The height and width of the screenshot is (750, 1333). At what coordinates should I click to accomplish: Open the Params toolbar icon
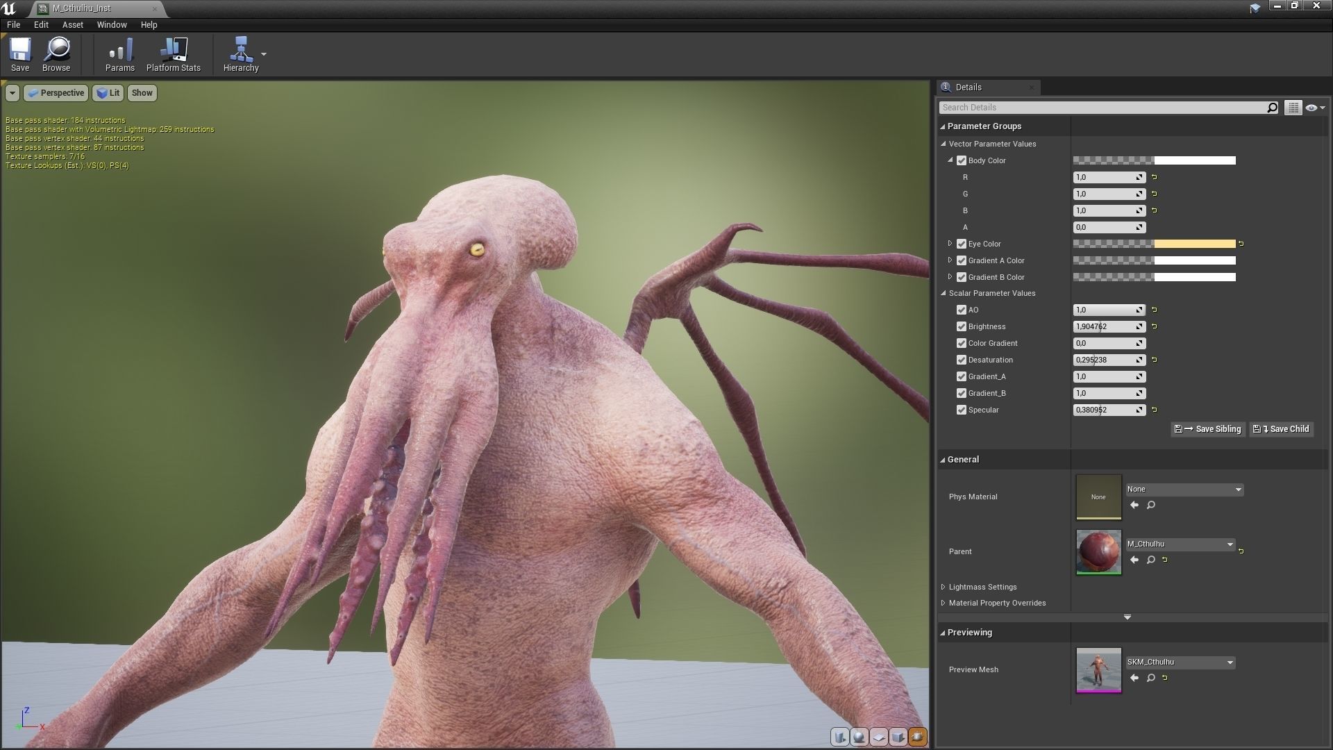coord(119,51)
